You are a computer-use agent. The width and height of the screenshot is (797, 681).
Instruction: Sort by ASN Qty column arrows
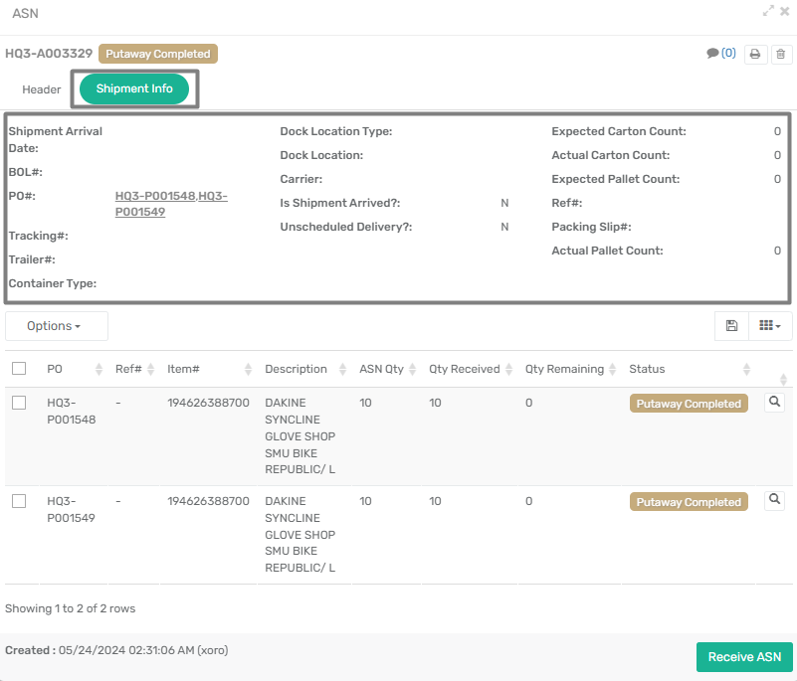tap(412, 369)
